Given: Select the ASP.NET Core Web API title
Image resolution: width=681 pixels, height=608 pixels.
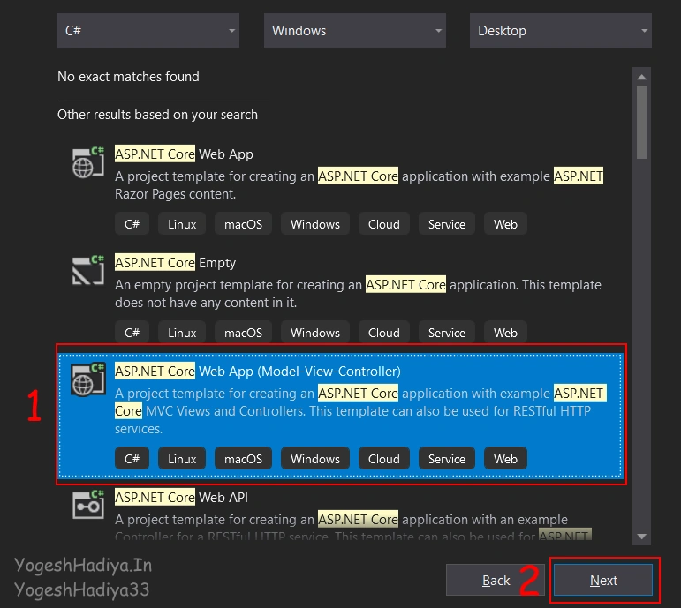Looking at the screenshot, I should (x=181, y=497).
